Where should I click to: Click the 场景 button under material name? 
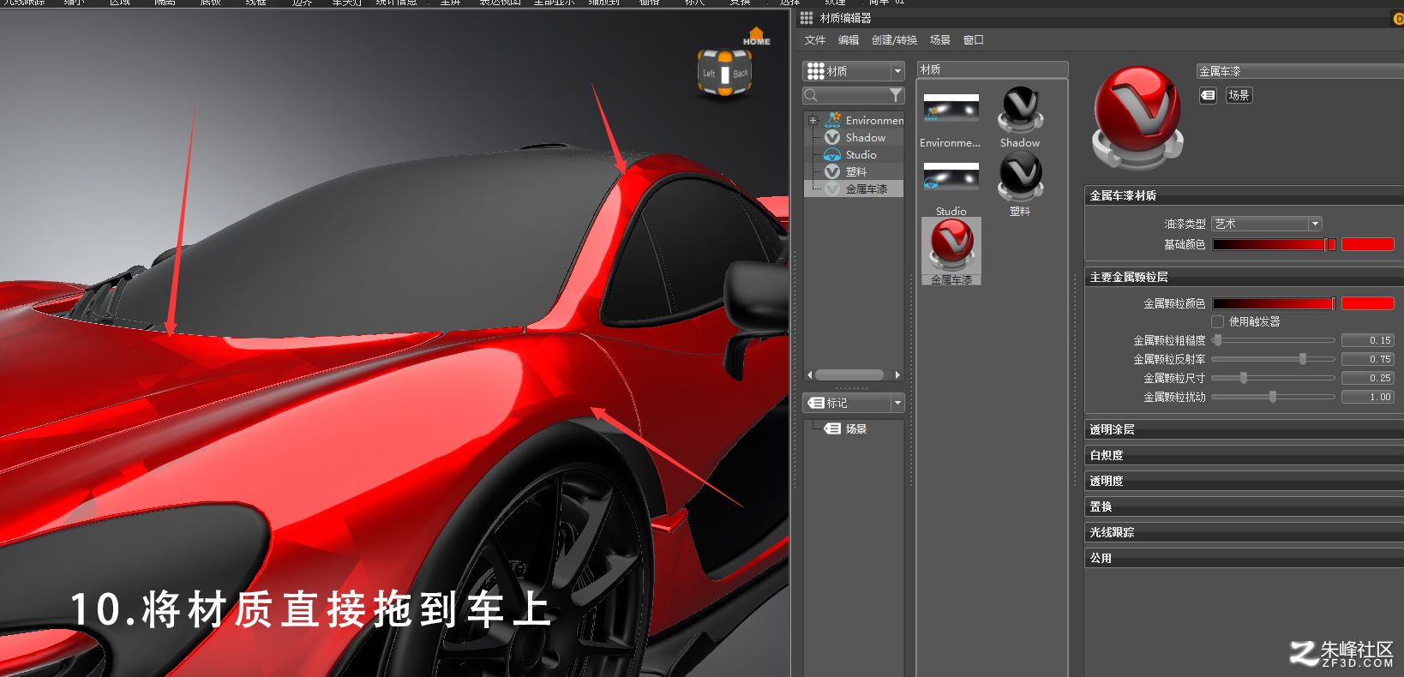click(x=1239, y=95)
